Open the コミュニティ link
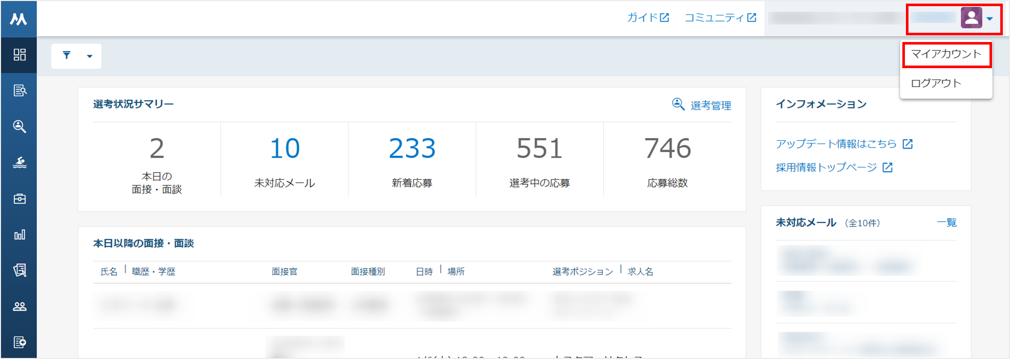The height and width of the screenshot is (359, 1010). pyautogui.click(x=714, y=17)
